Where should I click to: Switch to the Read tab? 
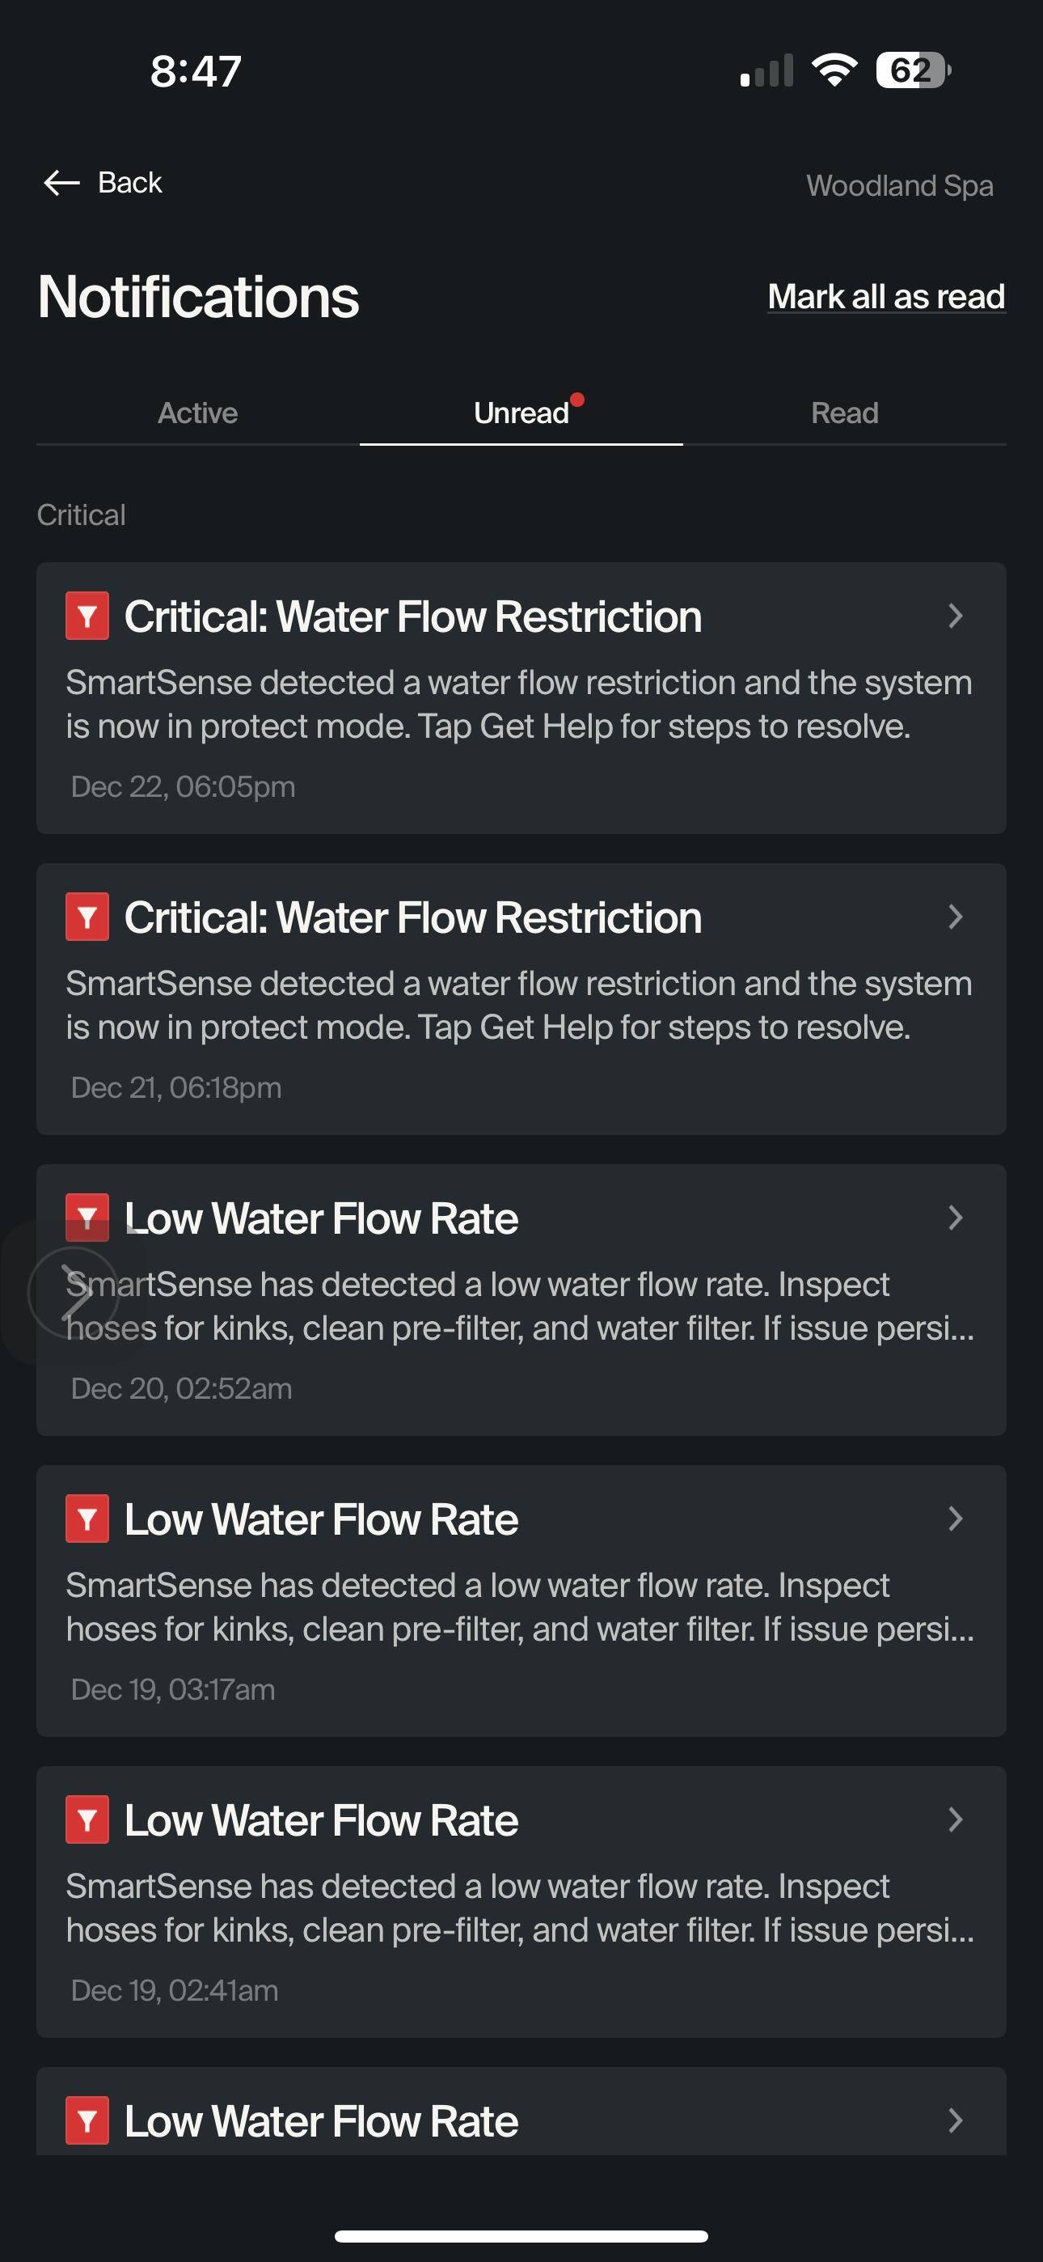coord(845,413)
